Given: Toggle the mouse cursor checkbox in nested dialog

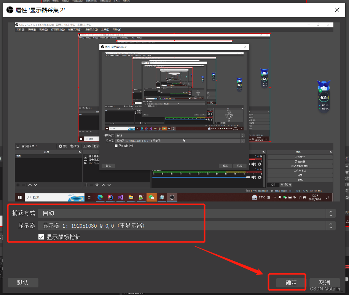Looking at the screenshot, I should (116, 145).
